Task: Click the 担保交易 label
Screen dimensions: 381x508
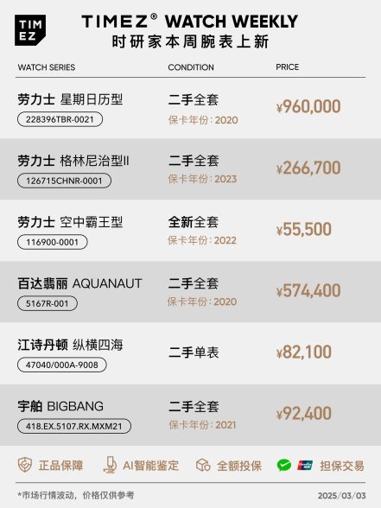Action: 342,466
